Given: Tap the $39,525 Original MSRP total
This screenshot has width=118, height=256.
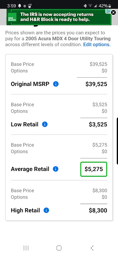Looking at the screenshot, I should point(96,84).
